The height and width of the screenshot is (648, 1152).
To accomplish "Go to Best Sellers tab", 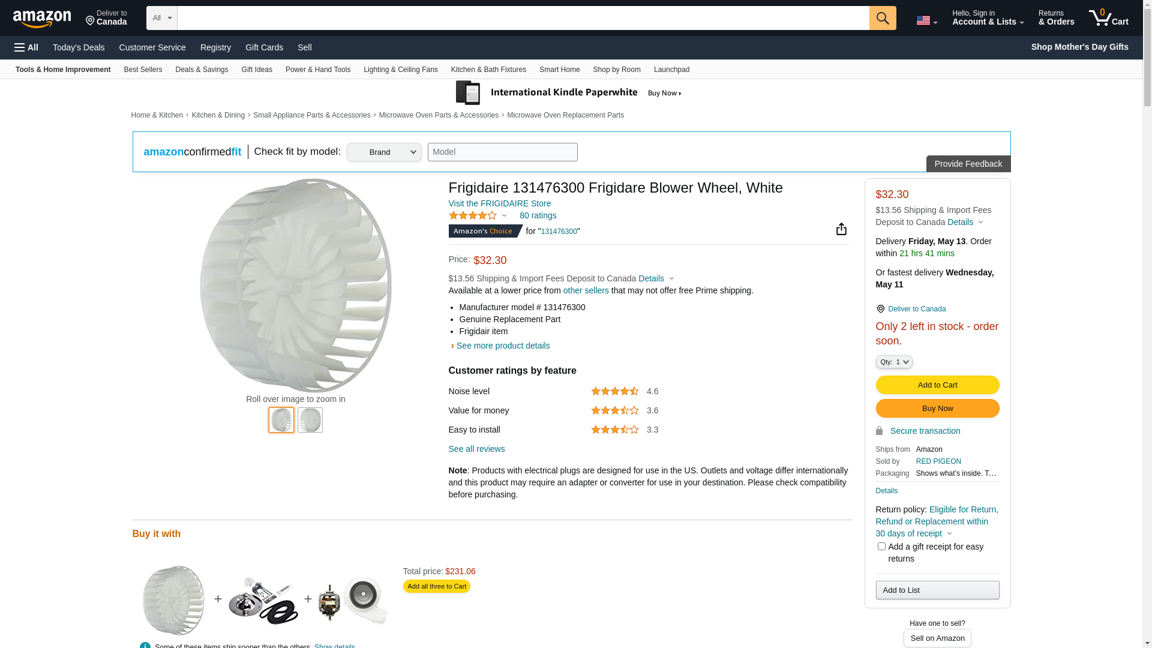I will point(143,70).
